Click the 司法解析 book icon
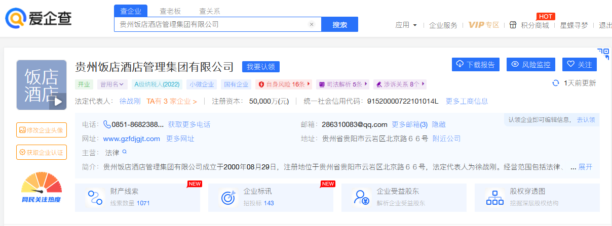Image resolution: width=612 pixels, height=226 pixels. (x=321, y=84)
